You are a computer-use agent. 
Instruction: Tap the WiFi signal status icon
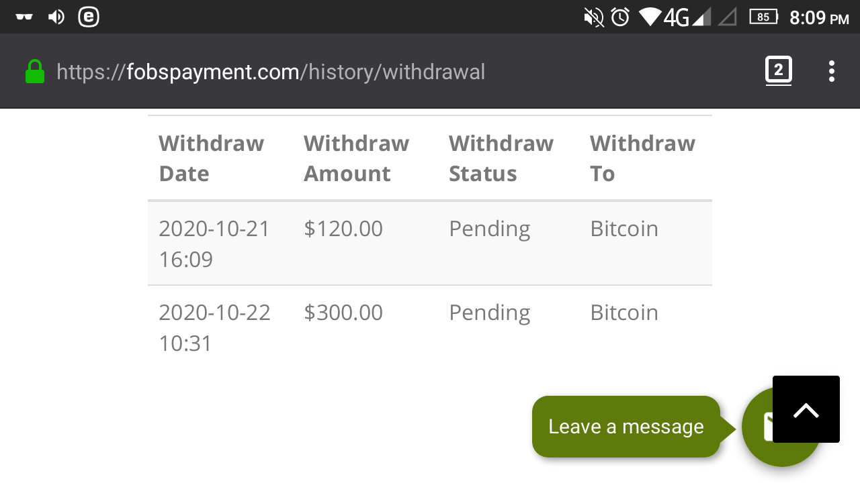(649, 17)
